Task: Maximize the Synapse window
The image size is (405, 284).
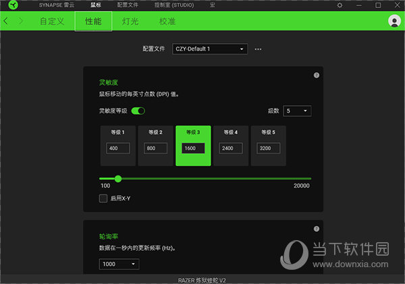Action: (x=378, y=5)
